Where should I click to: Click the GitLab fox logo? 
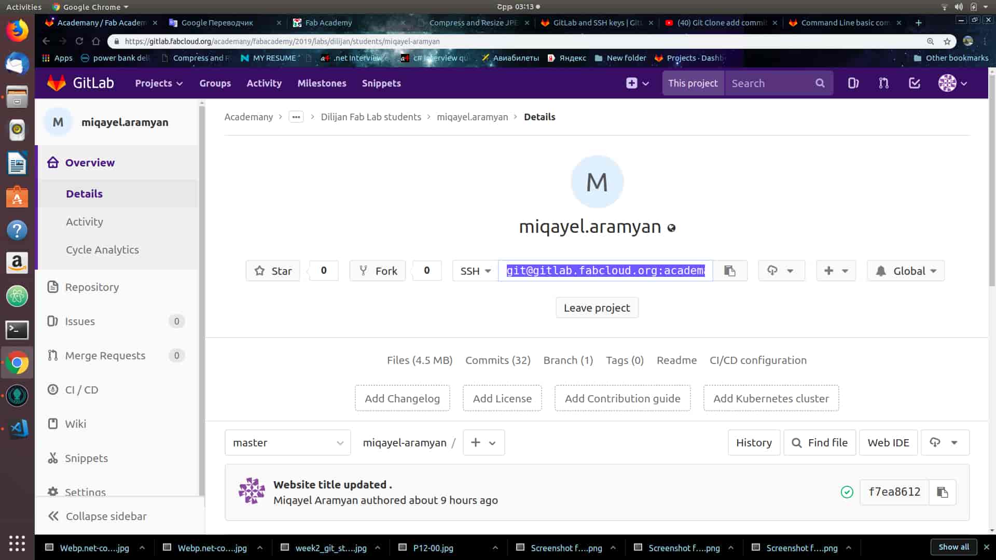(x=57, y=83)
